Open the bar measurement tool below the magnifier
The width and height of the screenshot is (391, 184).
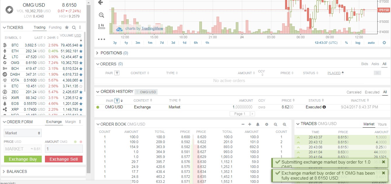[101, 26]
